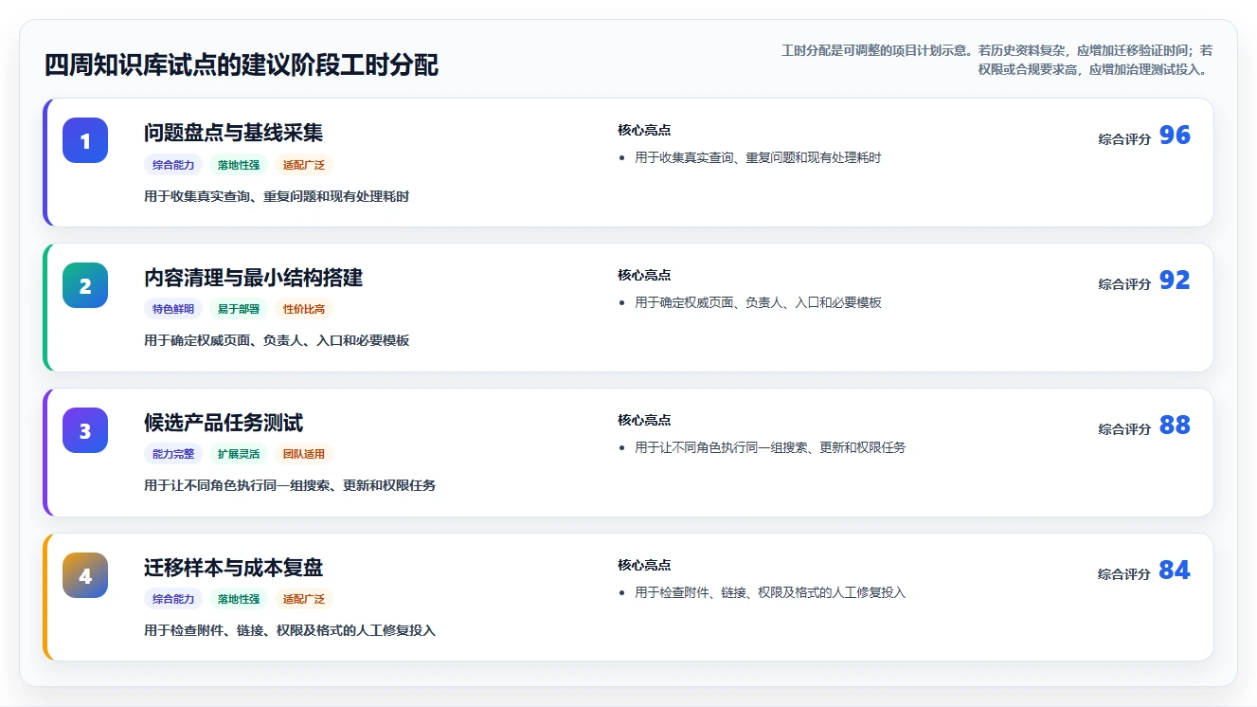Viewport: 1257px width, 707px height.
Task: Click the 能力完整 tag
Action: [173, 454]
